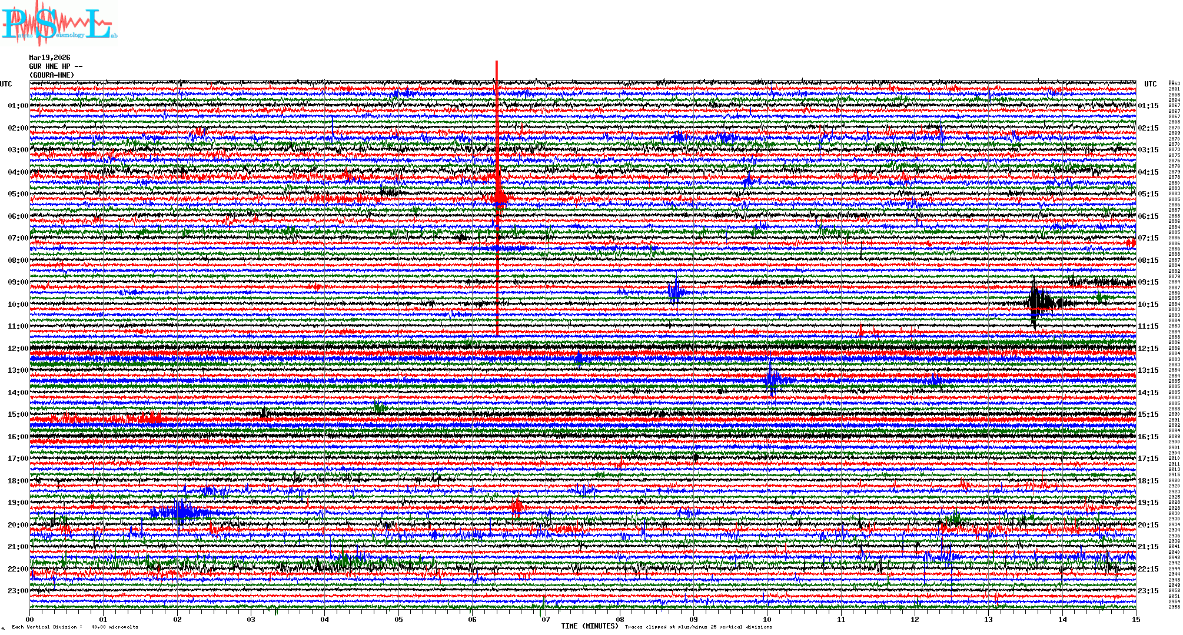
Task: Click the GUR HNE HP station text
Action: tap(55, 66)
